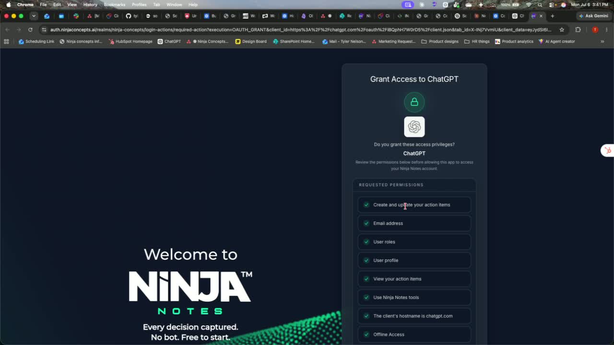Click the check beside User roles
614x345 pixels.
point(366,242)
